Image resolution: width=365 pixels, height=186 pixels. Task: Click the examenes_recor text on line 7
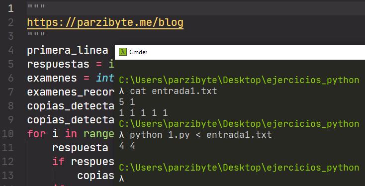click(x=71, y=93)
